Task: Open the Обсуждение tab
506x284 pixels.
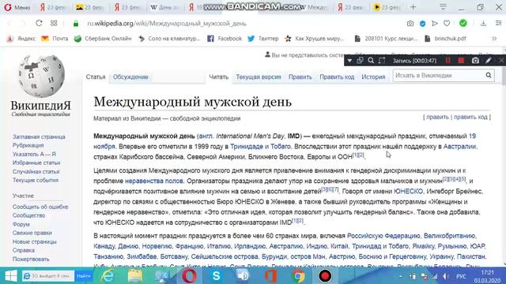Action: pyautogui.click(x=130, y=77)
